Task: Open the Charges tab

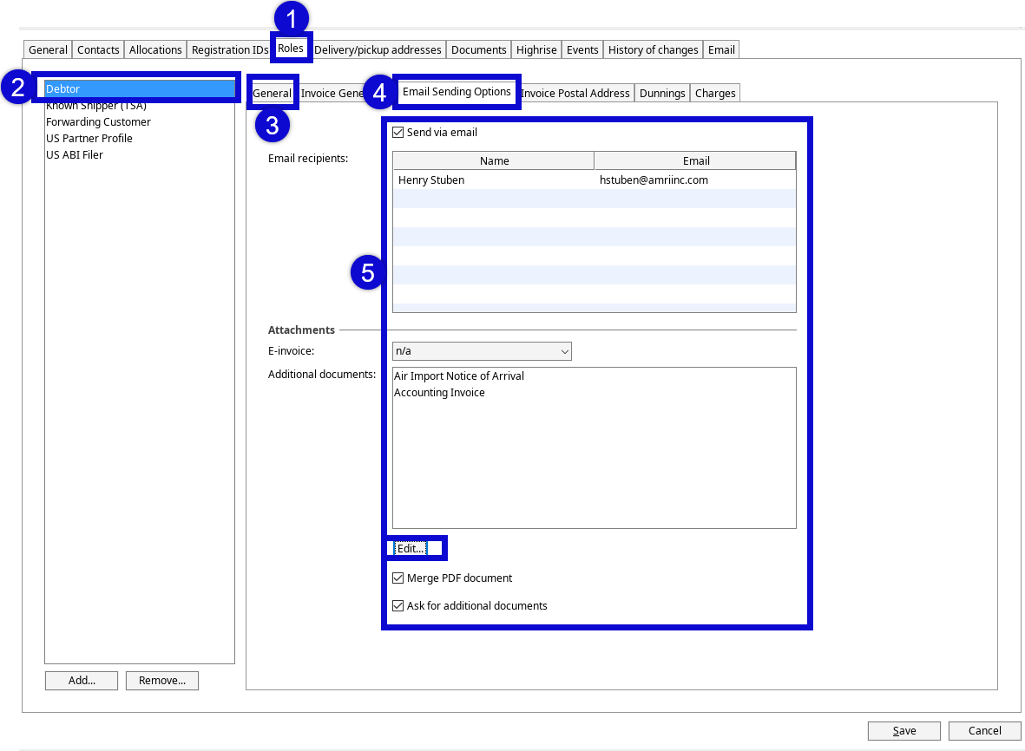Action: [x=714, y=93]
